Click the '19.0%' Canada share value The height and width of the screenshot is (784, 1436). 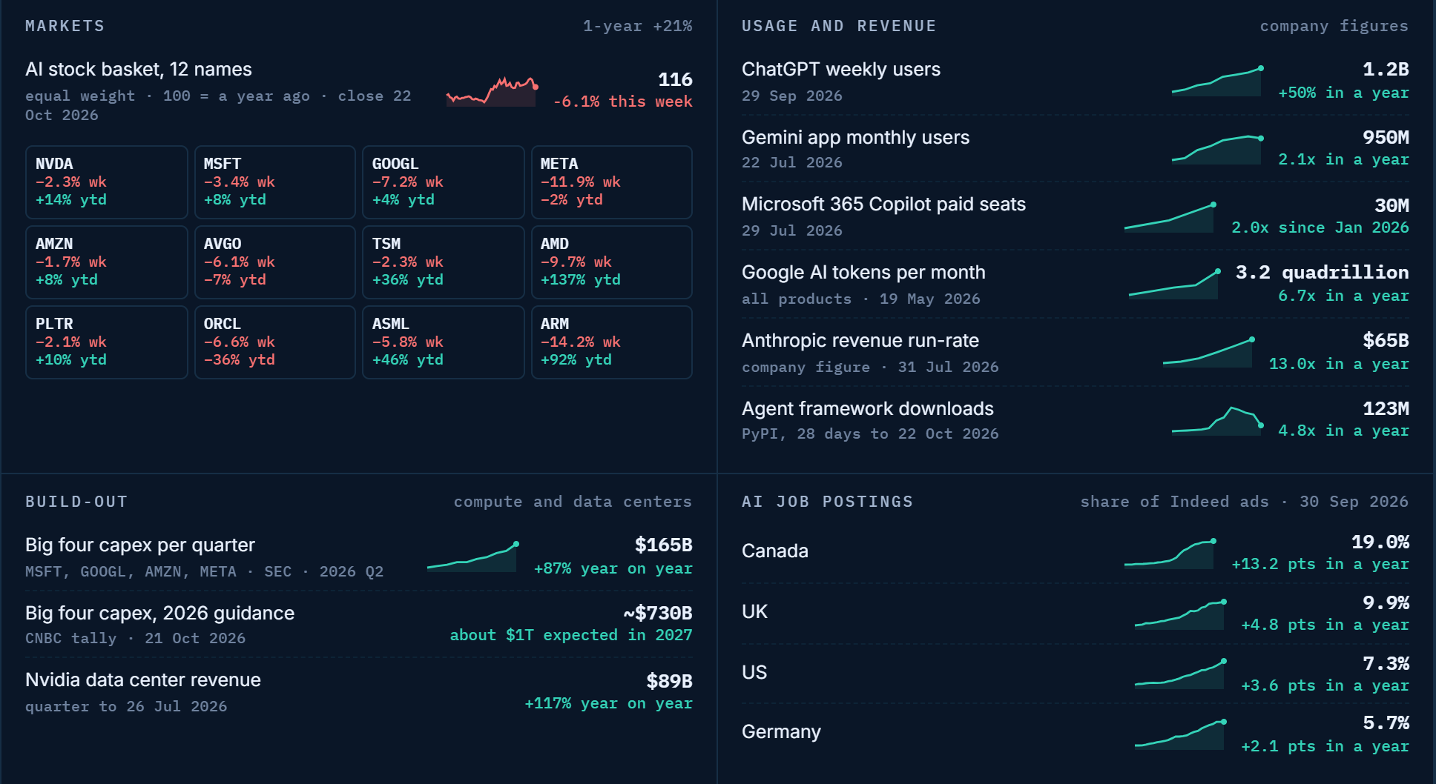tap(1380, 542)
